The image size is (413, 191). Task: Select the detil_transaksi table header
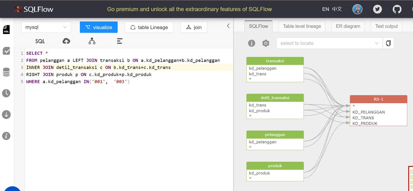pos(275,98)
